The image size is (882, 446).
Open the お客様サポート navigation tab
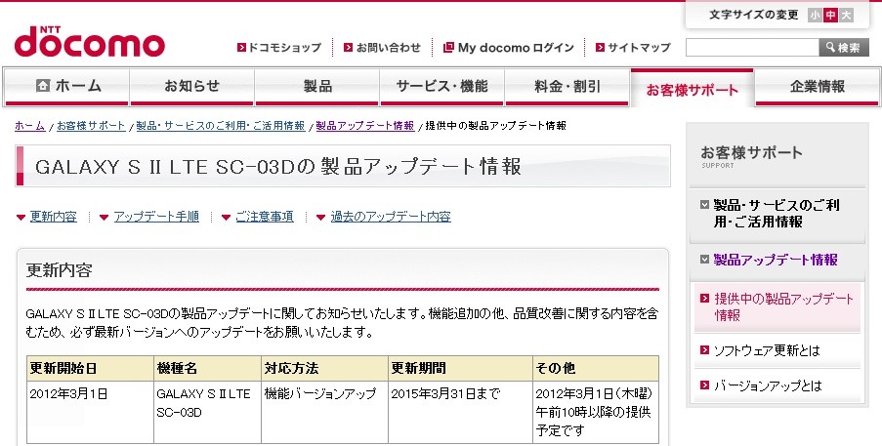692,88
